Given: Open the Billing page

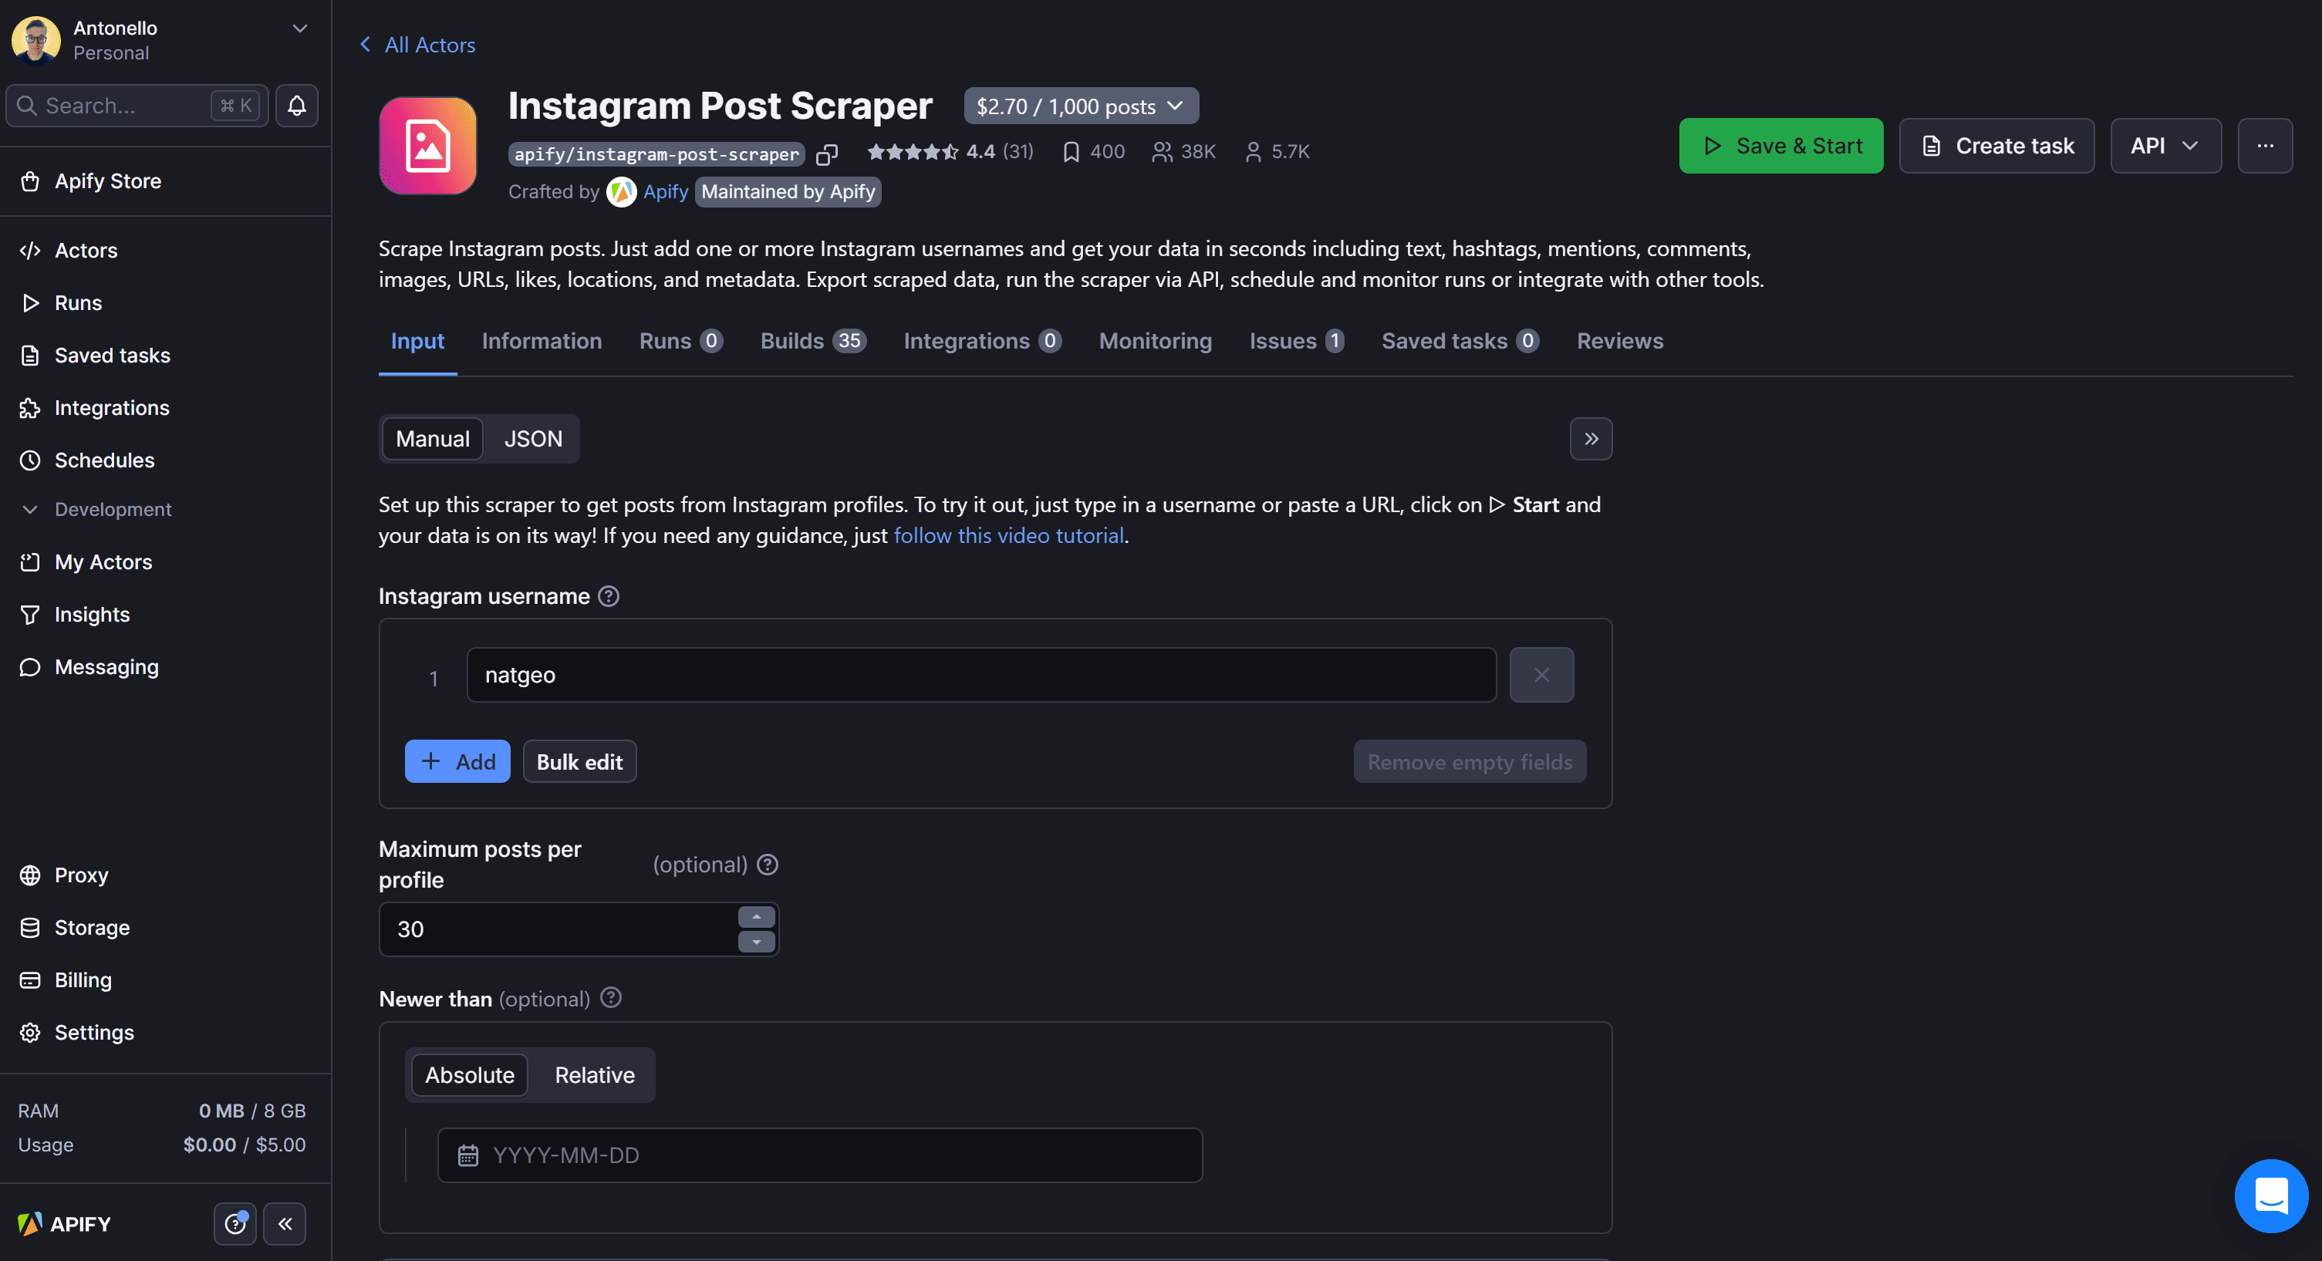Looking at the screenshot, I should (x=82, y=979).
